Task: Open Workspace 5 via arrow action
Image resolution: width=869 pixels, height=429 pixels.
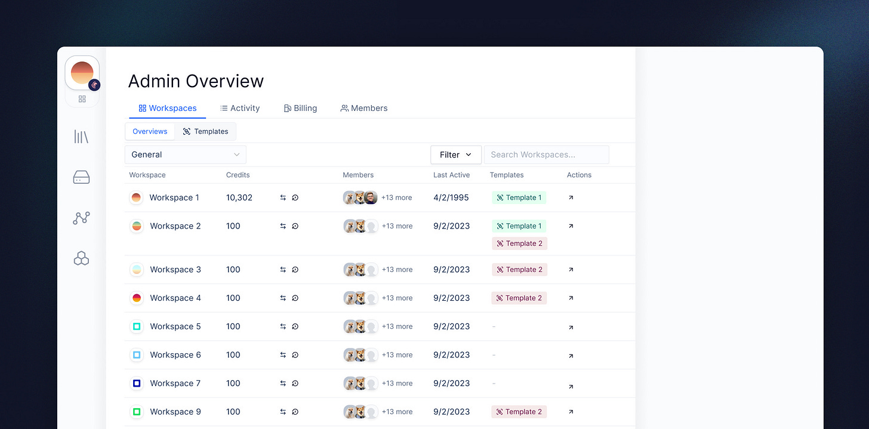Action: 571,327
